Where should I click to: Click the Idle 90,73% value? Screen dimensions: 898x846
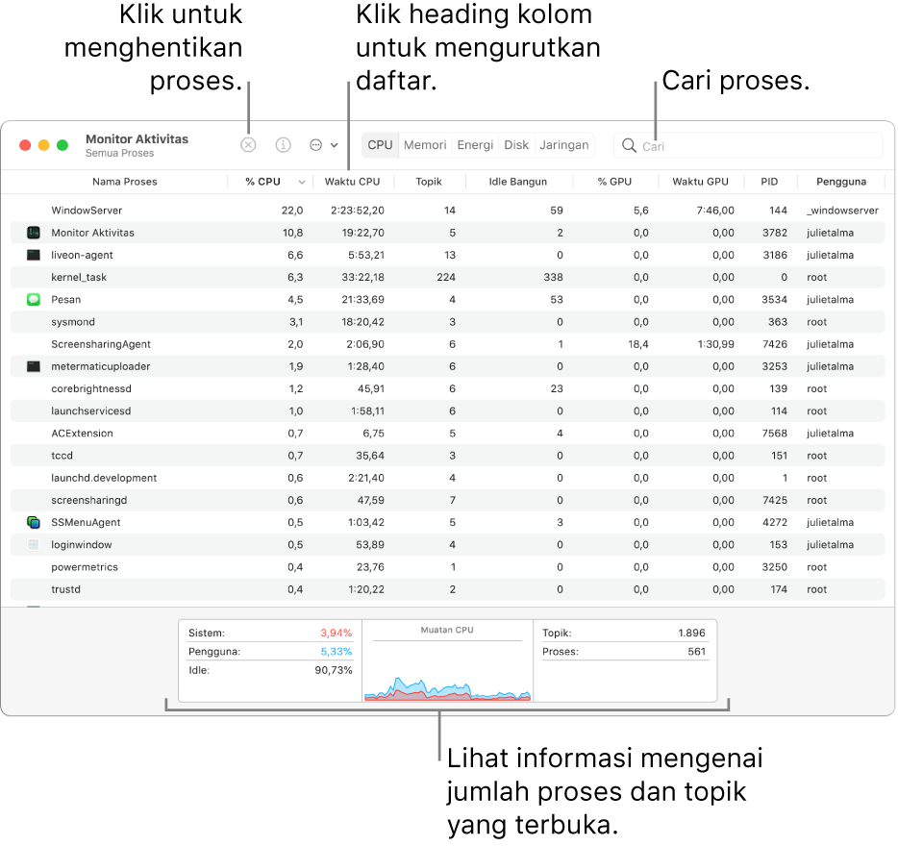[x=334, y=670]
